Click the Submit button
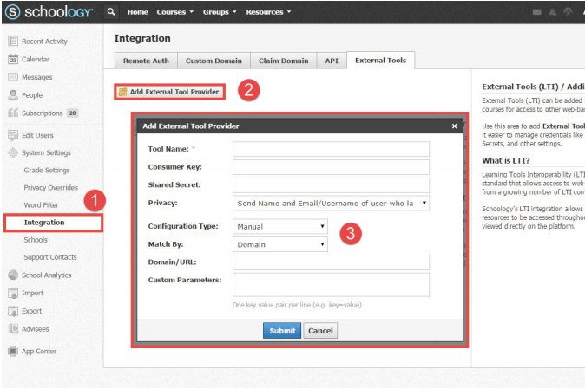This screenshot has height=388, width=585. click(x=282, y=331)
